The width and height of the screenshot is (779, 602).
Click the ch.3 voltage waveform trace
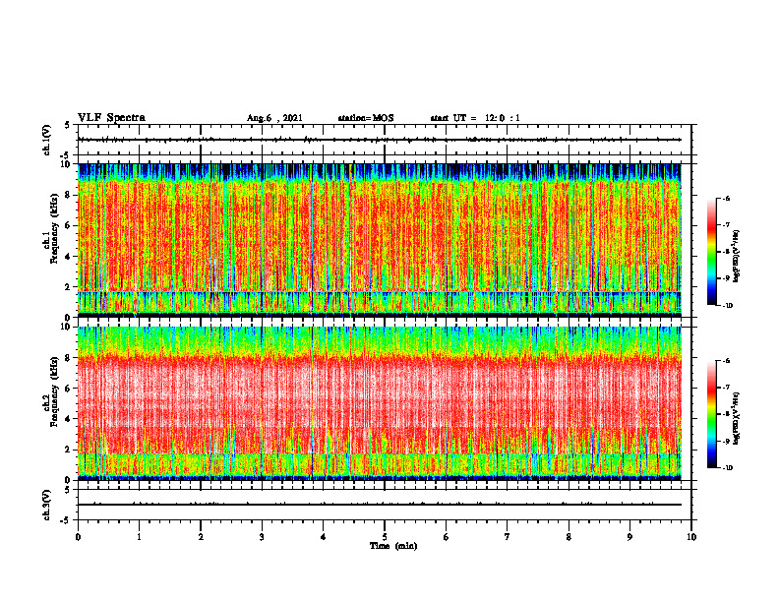tap(380, 505)
